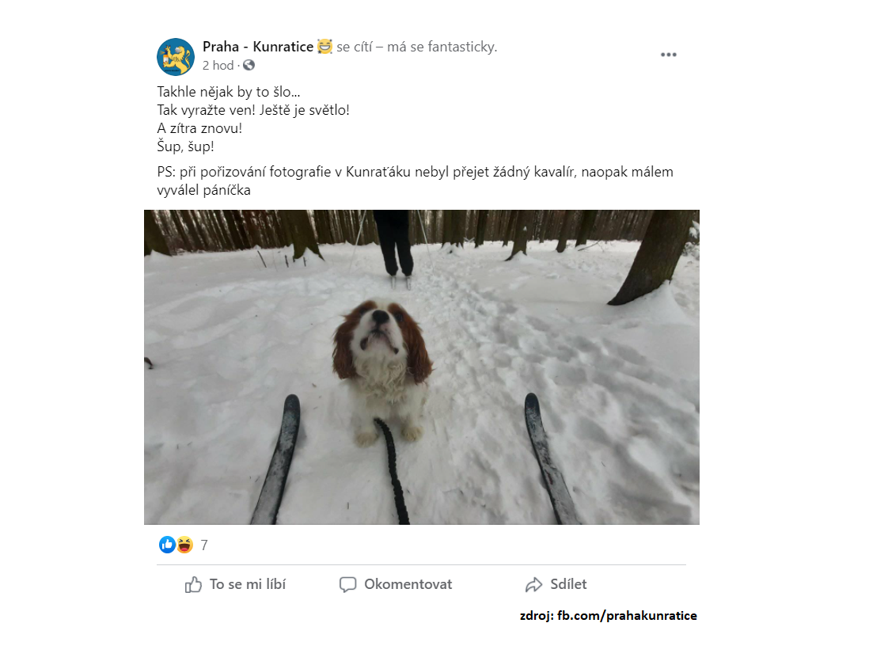The image size is (869, 661).
Task: Click the post text Takhle nějak by to šlo
Action: 229,92
